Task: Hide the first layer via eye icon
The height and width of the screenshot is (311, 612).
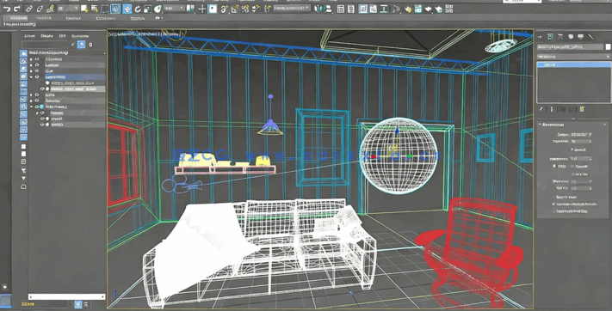Action: [x=37, y=59]
